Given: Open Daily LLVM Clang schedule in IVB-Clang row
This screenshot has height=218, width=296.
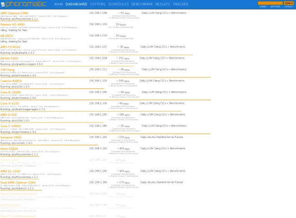Looking at the screenshot, I should pyautogui.click(x=164, y=69).
